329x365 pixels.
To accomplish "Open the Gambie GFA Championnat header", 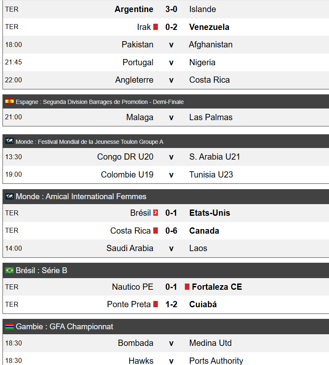I will 166,327.
